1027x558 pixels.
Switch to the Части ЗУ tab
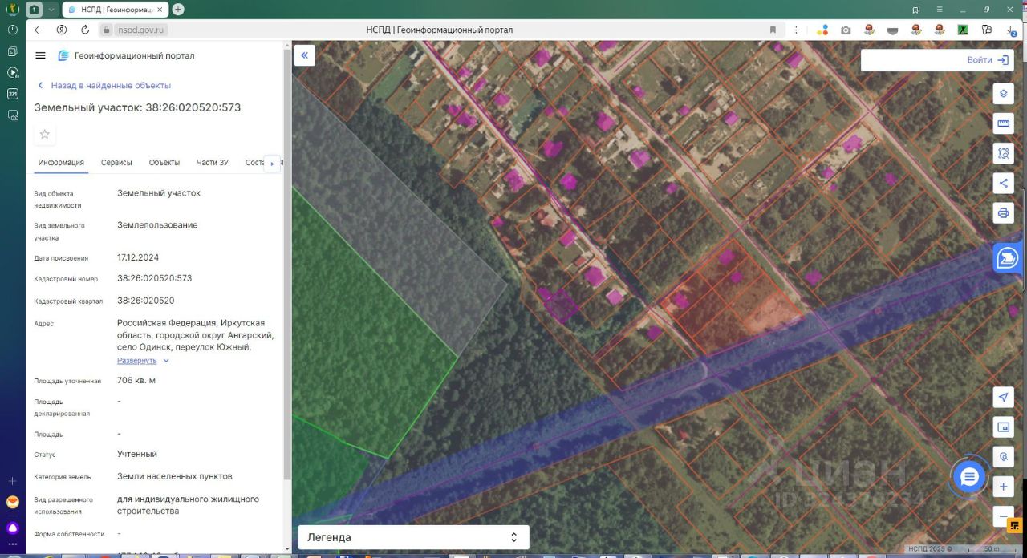click(213, 163)
